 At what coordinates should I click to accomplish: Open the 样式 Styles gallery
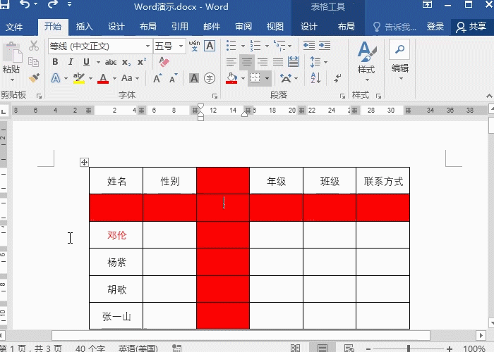[x=366, y=62]
